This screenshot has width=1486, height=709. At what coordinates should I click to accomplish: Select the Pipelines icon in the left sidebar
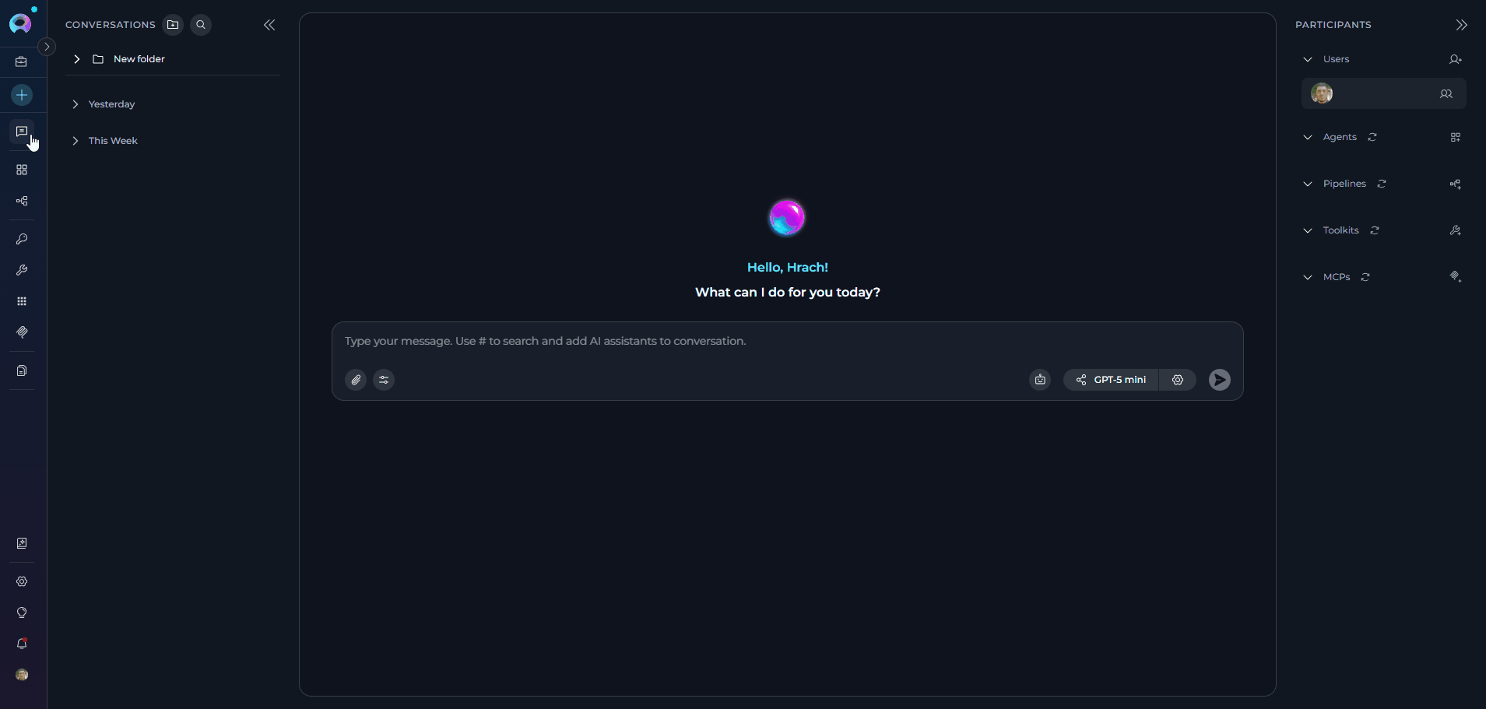pos(22,201)
